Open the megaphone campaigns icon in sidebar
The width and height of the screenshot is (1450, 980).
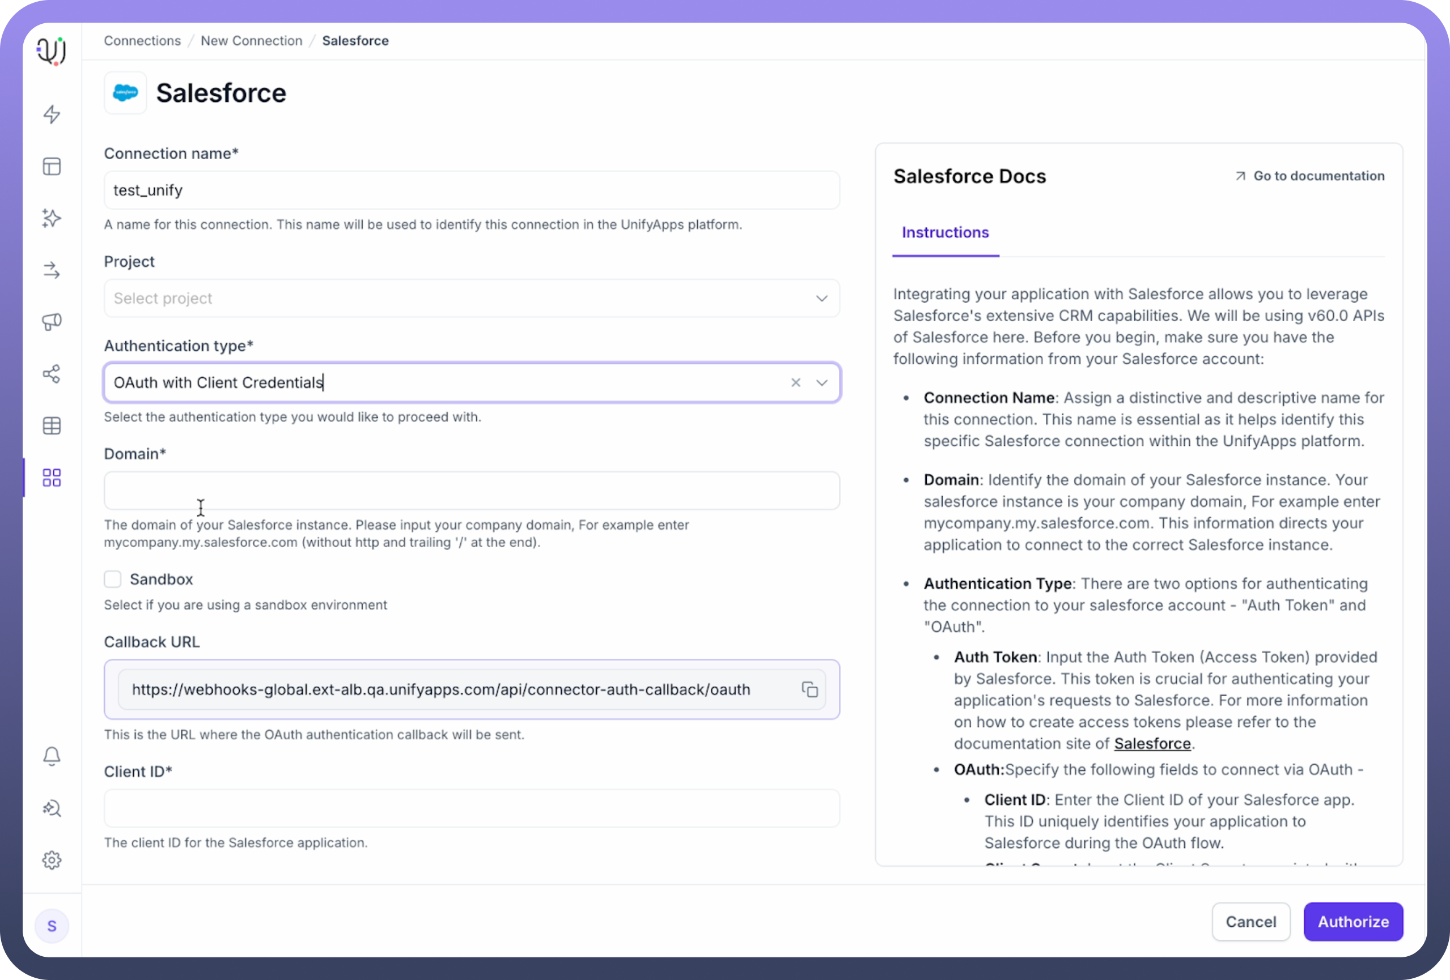pyautogui.click(x=52, y=322)
